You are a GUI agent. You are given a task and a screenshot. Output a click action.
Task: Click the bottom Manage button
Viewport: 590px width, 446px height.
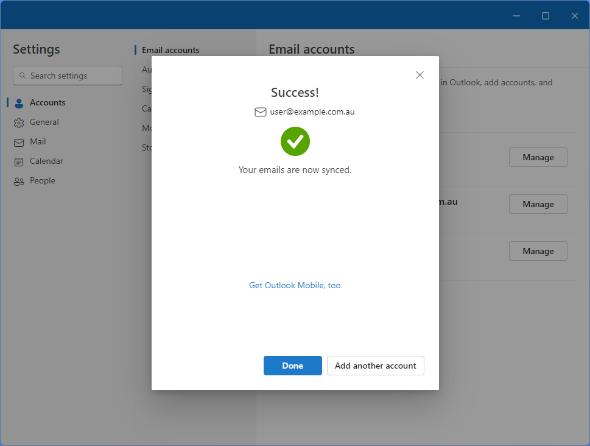click(538, 251)
